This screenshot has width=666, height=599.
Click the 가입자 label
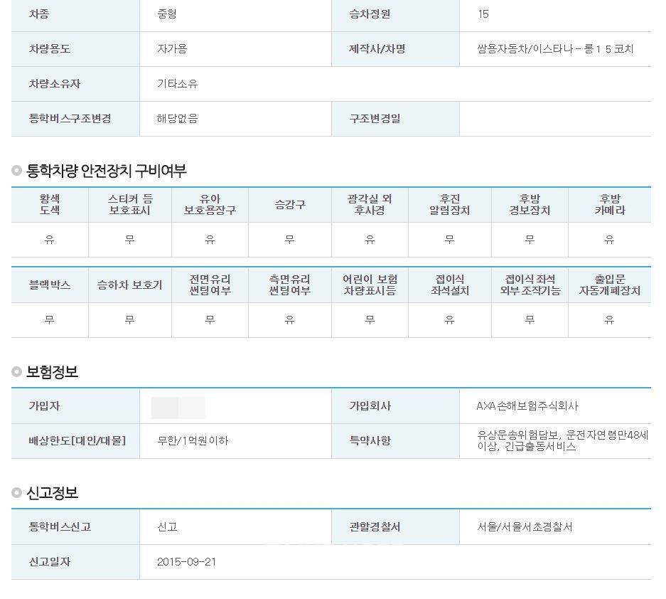click(44, 406)
